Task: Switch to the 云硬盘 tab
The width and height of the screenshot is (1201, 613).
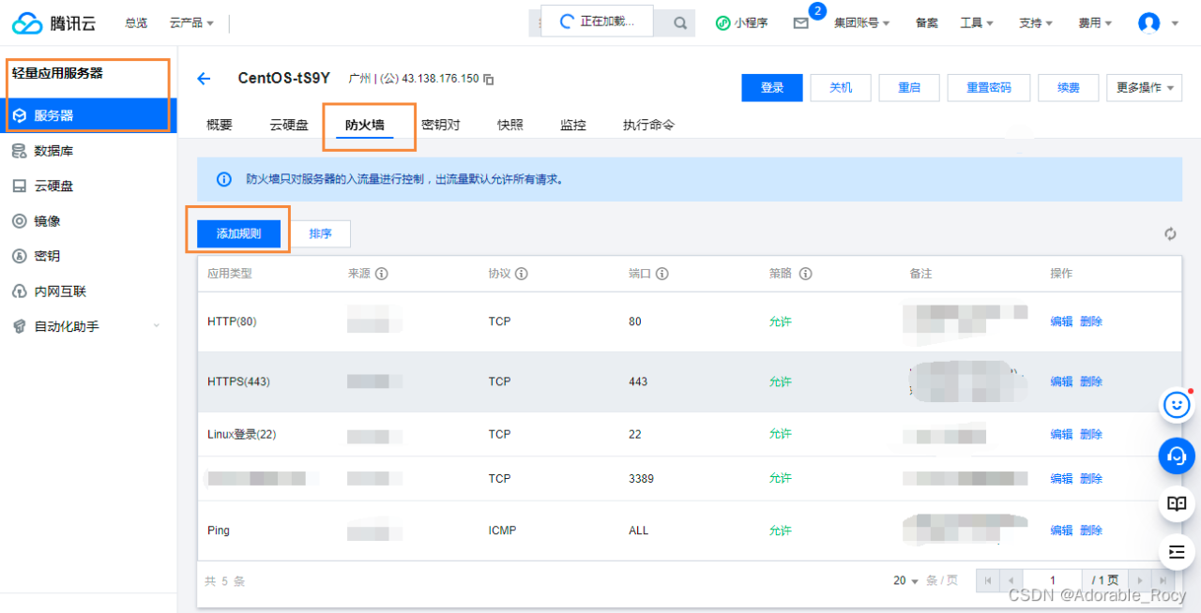Action: [x=289, y=125]
